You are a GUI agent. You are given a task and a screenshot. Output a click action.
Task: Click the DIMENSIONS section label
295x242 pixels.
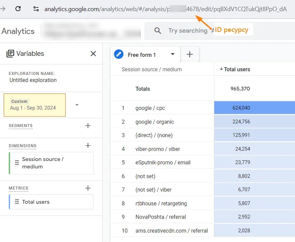(x=23, y=146)
